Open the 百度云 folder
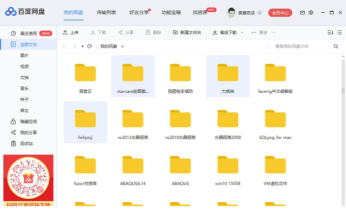The height and width of the screenshot is (214, 346). (85, 76)
